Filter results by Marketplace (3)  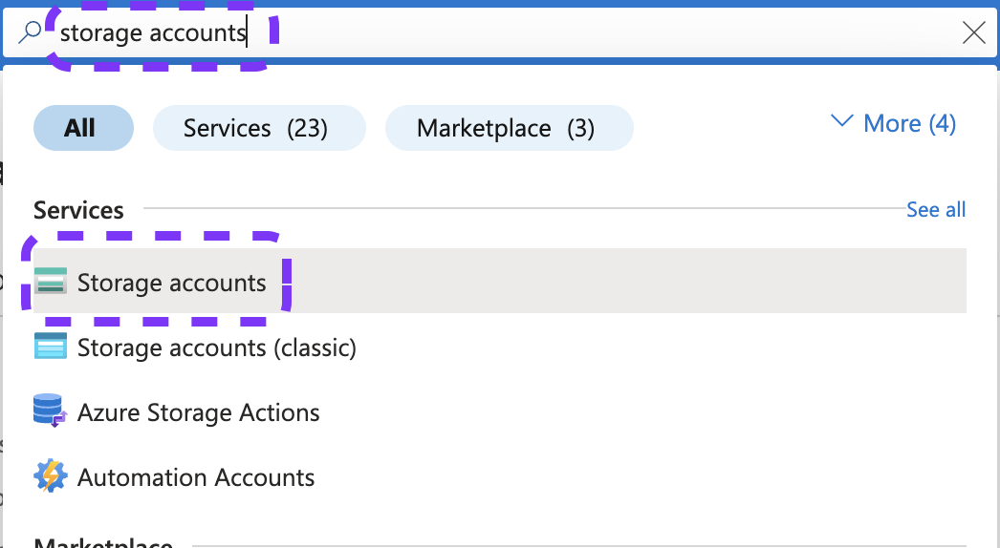[510, 128]
